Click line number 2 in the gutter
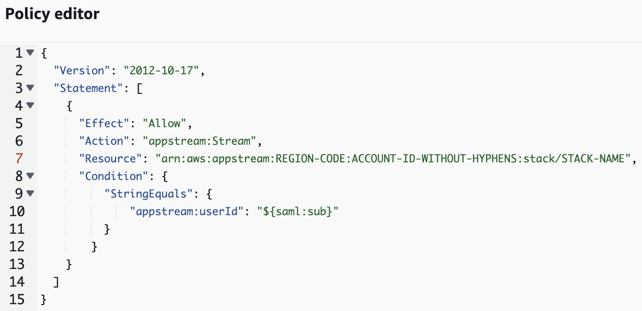 pos(19,70)
